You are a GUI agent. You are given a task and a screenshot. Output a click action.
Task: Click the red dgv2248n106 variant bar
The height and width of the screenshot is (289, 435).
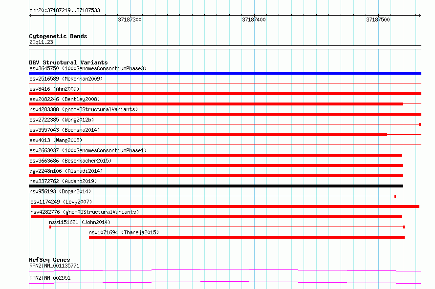pyautogui.click(x=216, y=176)
